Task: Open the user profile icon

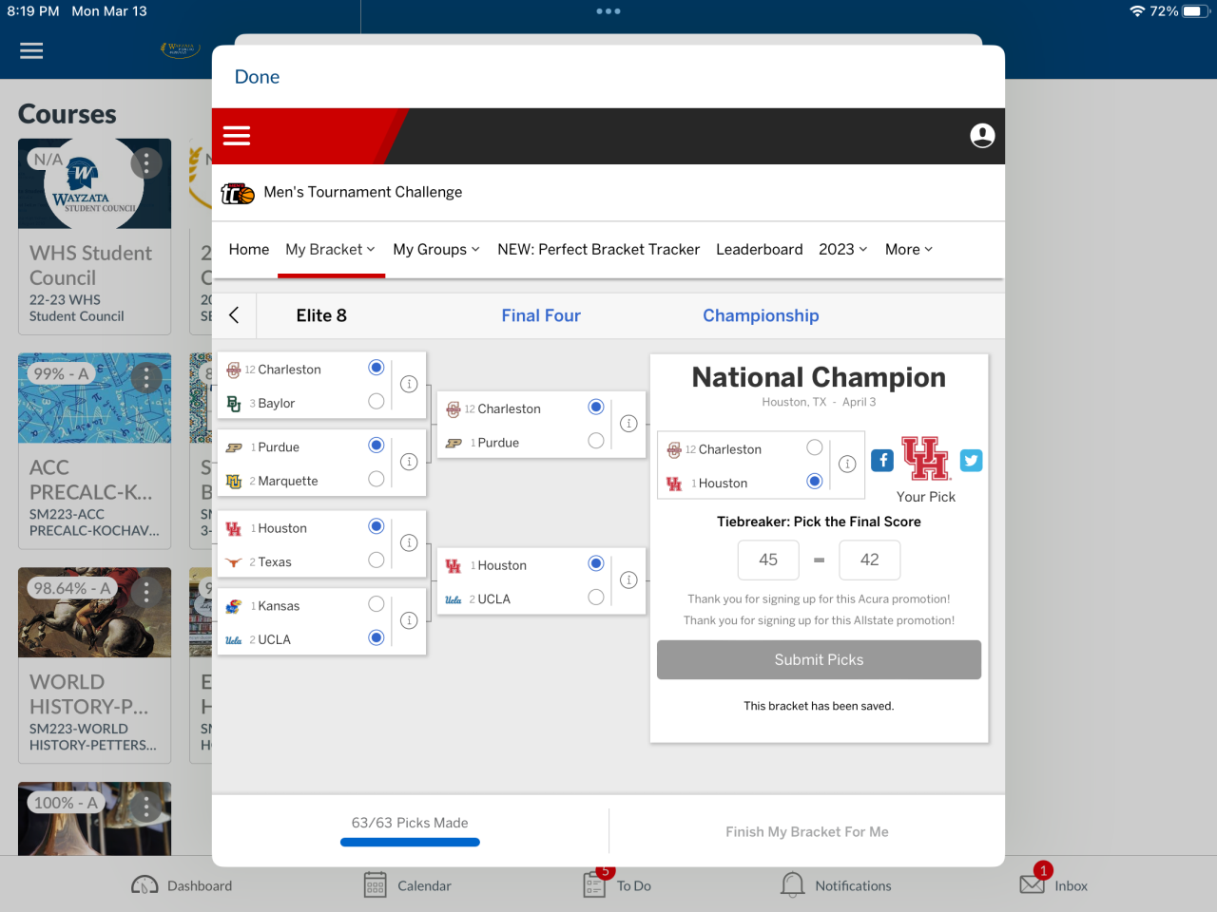Action: point(982,136)
